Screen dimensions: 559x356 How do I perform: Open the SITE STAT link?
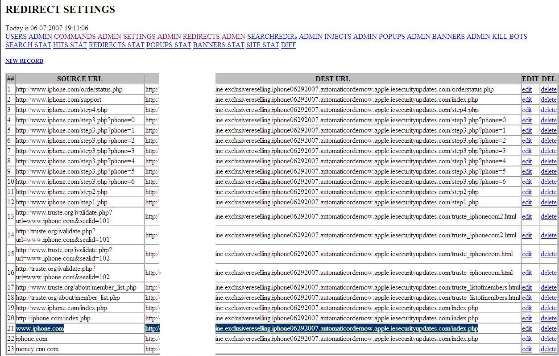(262, 45)
